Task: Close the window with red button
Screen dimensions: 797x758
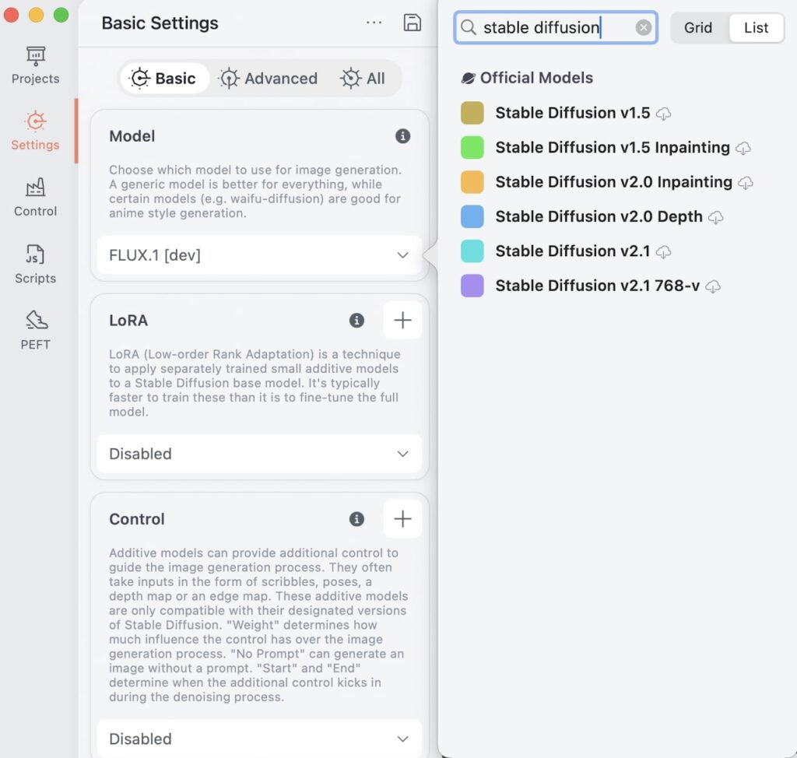Action: pos(11,16)
